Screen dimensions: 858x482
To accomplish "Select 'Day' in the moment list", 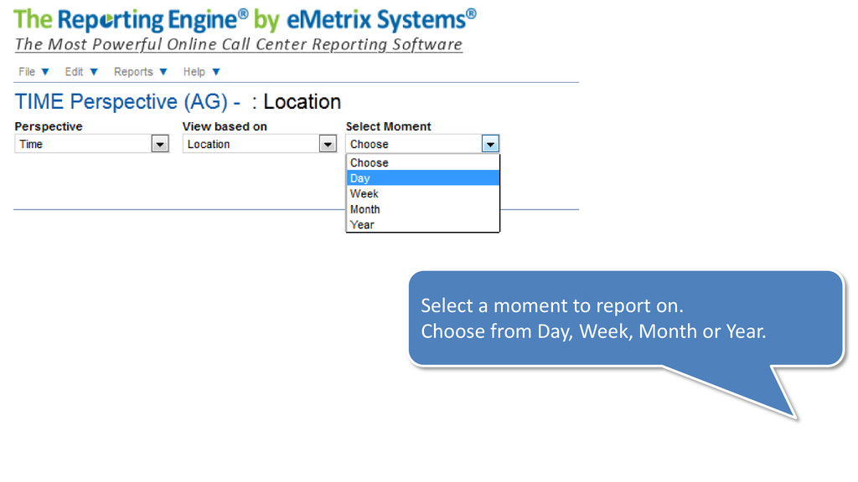I will 423,178.
